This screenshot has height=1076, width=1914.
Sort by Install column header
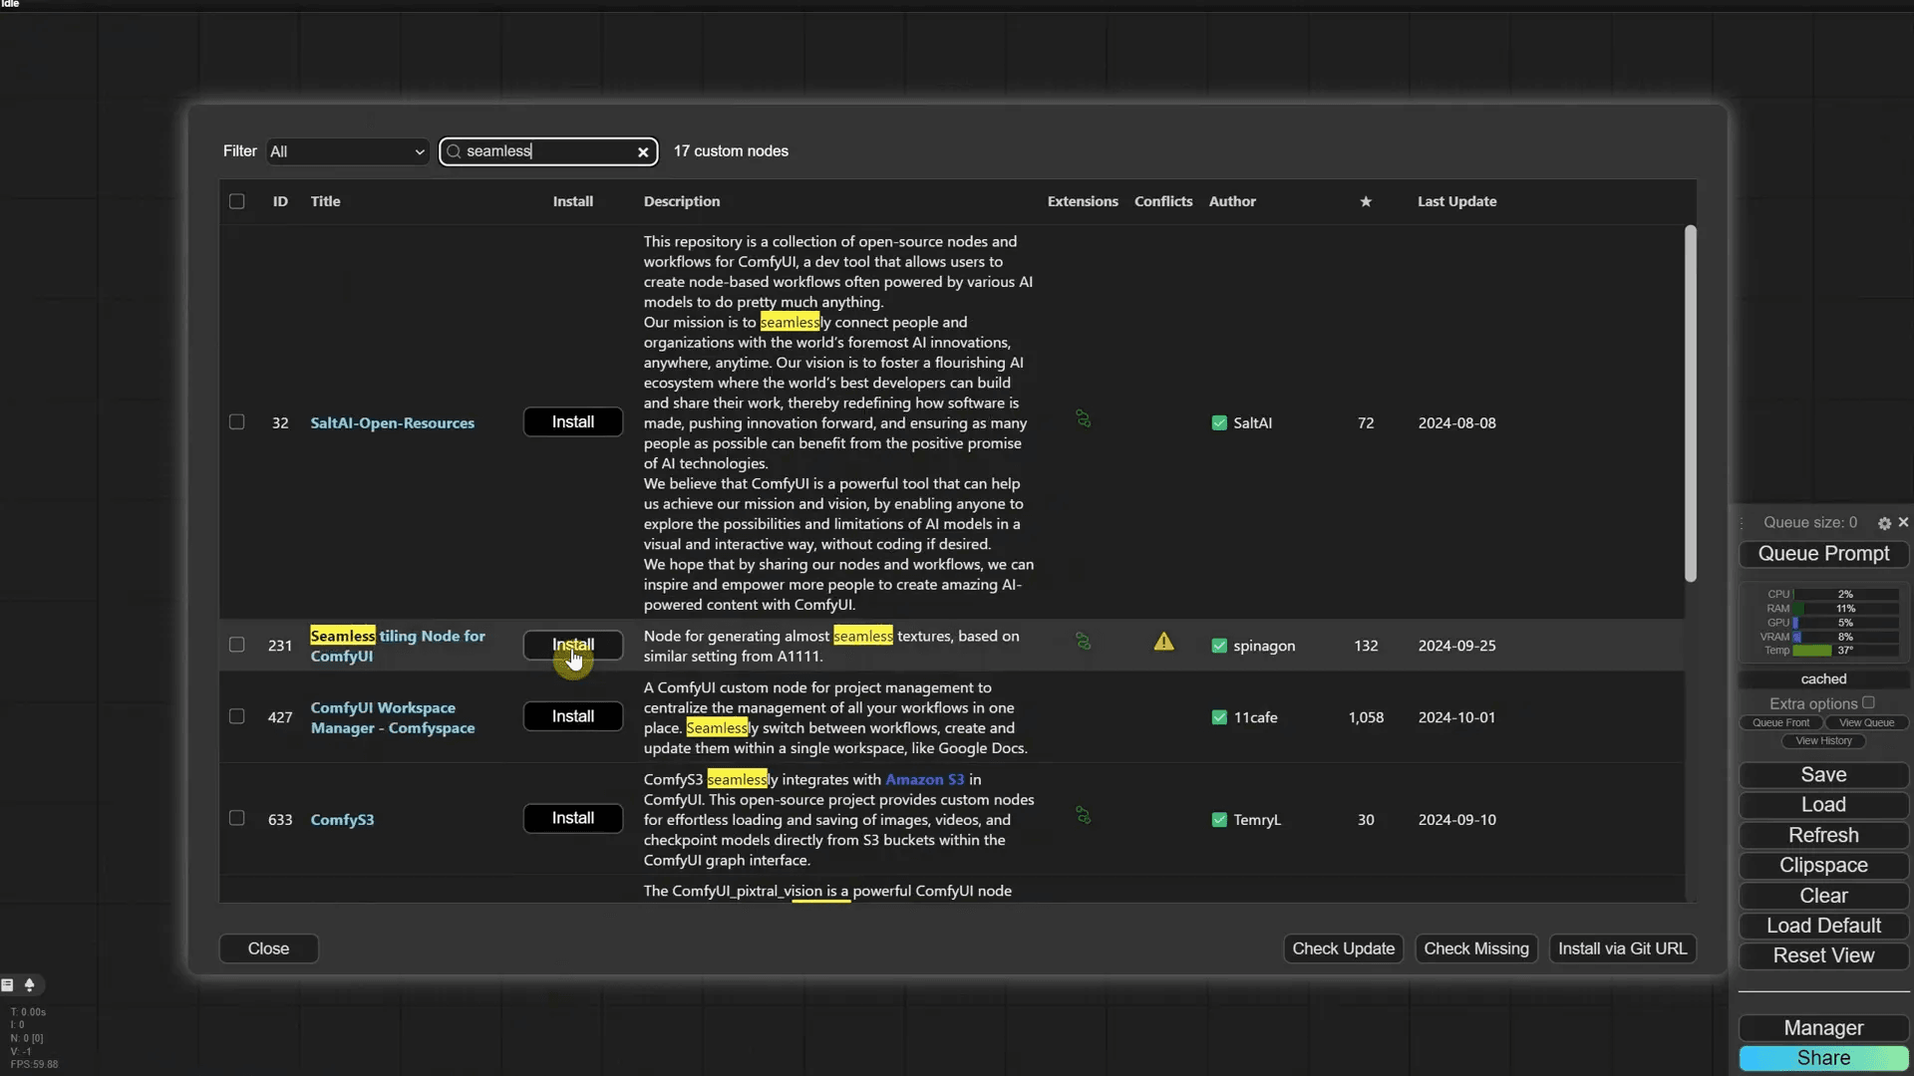point(573,201)
